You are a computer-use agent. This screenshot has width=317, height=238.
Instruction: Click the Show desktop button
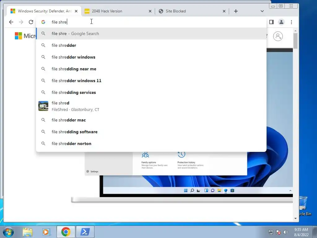coord(315,232)
